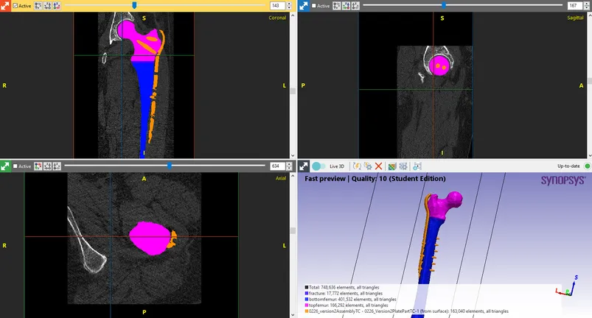Maximize the Coronal view with the orange expand icon
This screenshot has width=592, height=318.
click(6, 5)
